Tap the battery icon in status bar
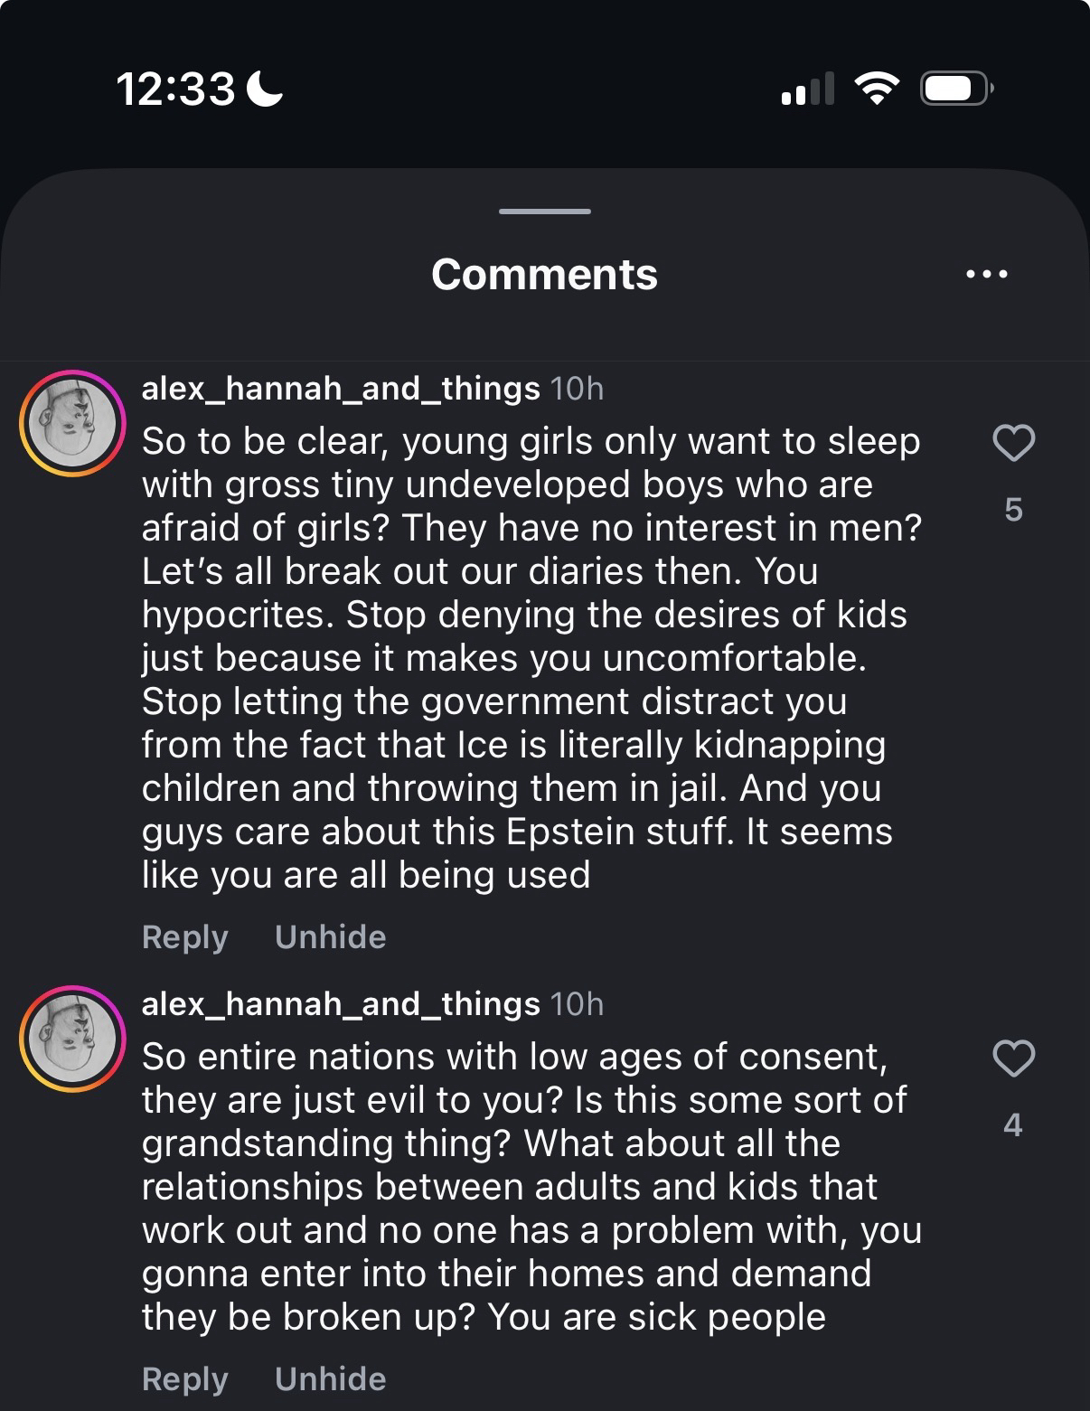This screenshot has height=1411, width=1090. 955,89
